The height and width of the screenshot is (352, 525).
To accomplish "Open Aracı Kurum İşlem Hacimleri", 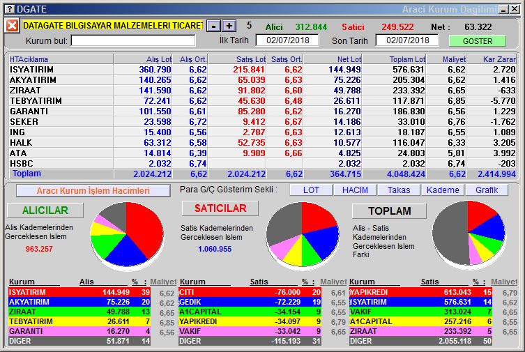I will tap(93, 190).
